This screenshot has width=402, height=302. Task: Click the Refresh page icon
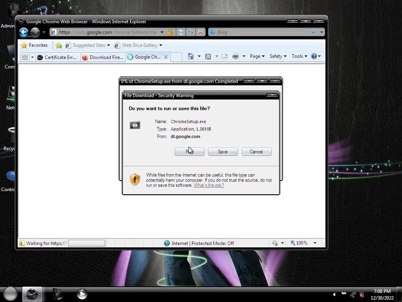click(x=190, y=32)
